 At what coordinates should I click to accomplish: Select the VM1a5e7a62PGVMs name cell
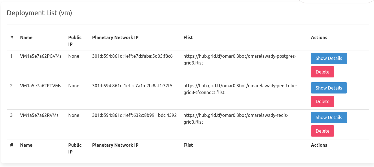point(41,56)
